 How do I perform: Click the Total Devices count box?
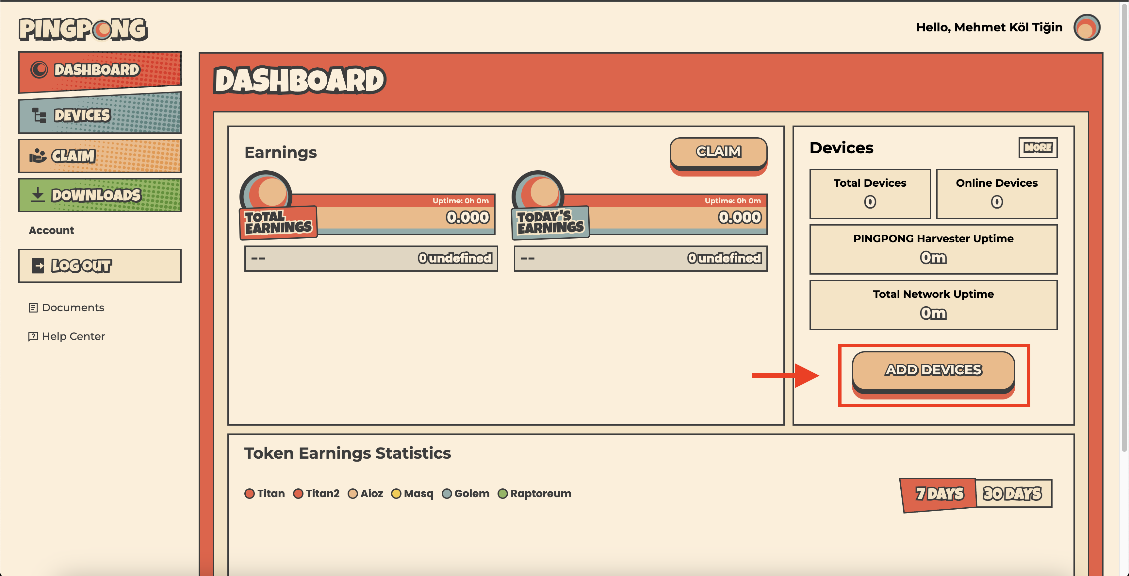[x=870, y=194]
